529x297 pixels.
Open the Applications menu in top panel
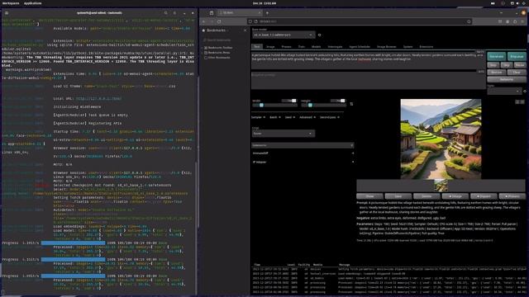(x=33, y=3)
